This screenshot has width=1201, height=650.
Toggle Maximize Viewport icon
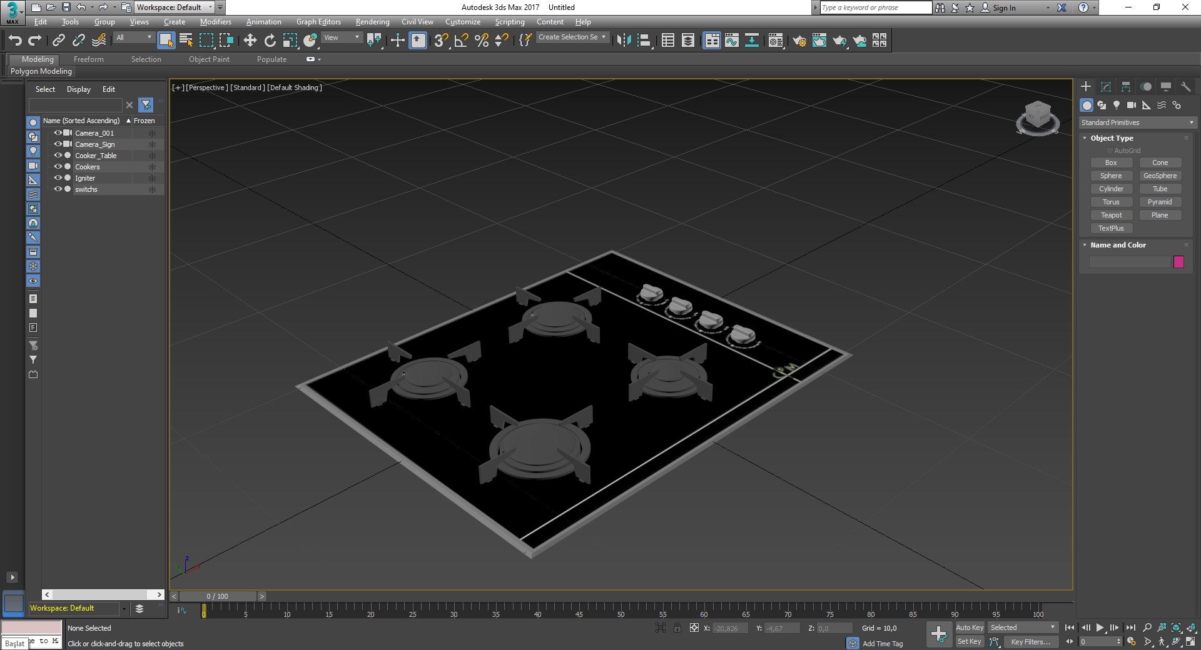coord(1191,641)
